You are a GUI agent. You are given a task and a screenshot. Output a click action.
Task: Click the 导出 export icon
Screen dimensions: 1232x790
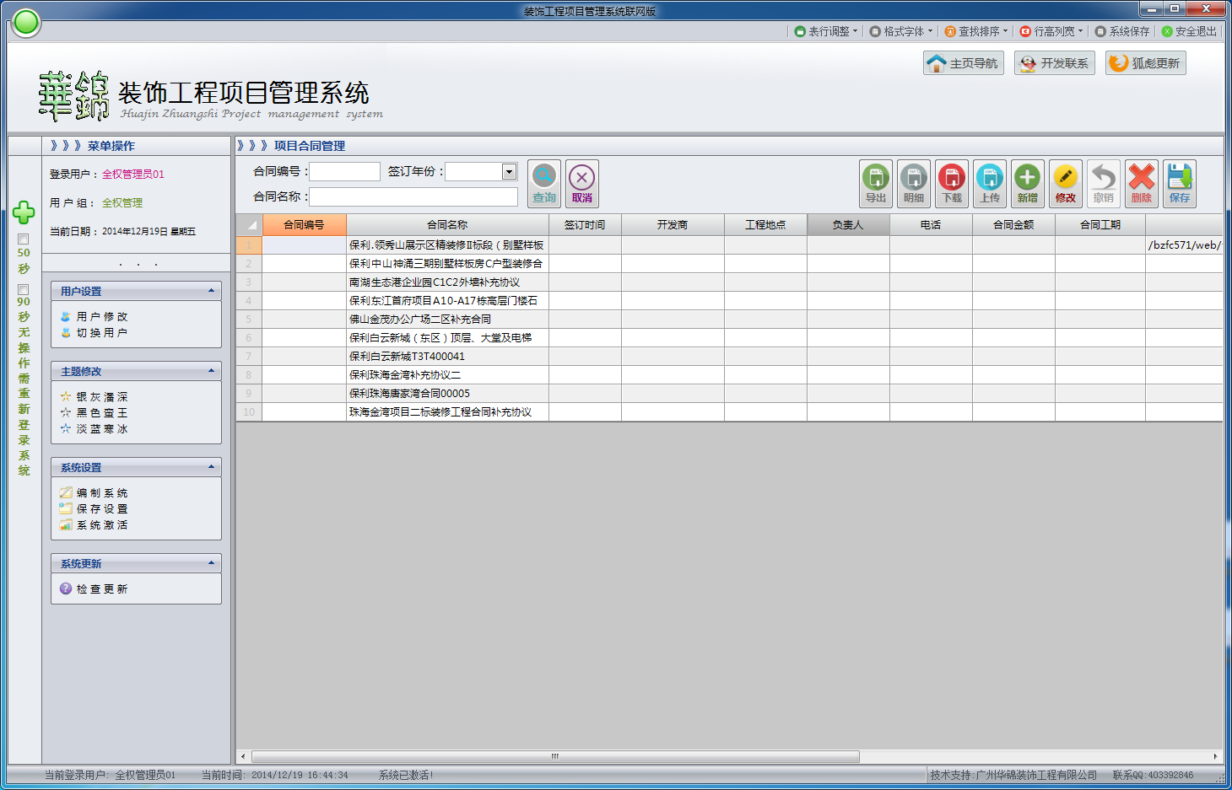click(875, 183)
